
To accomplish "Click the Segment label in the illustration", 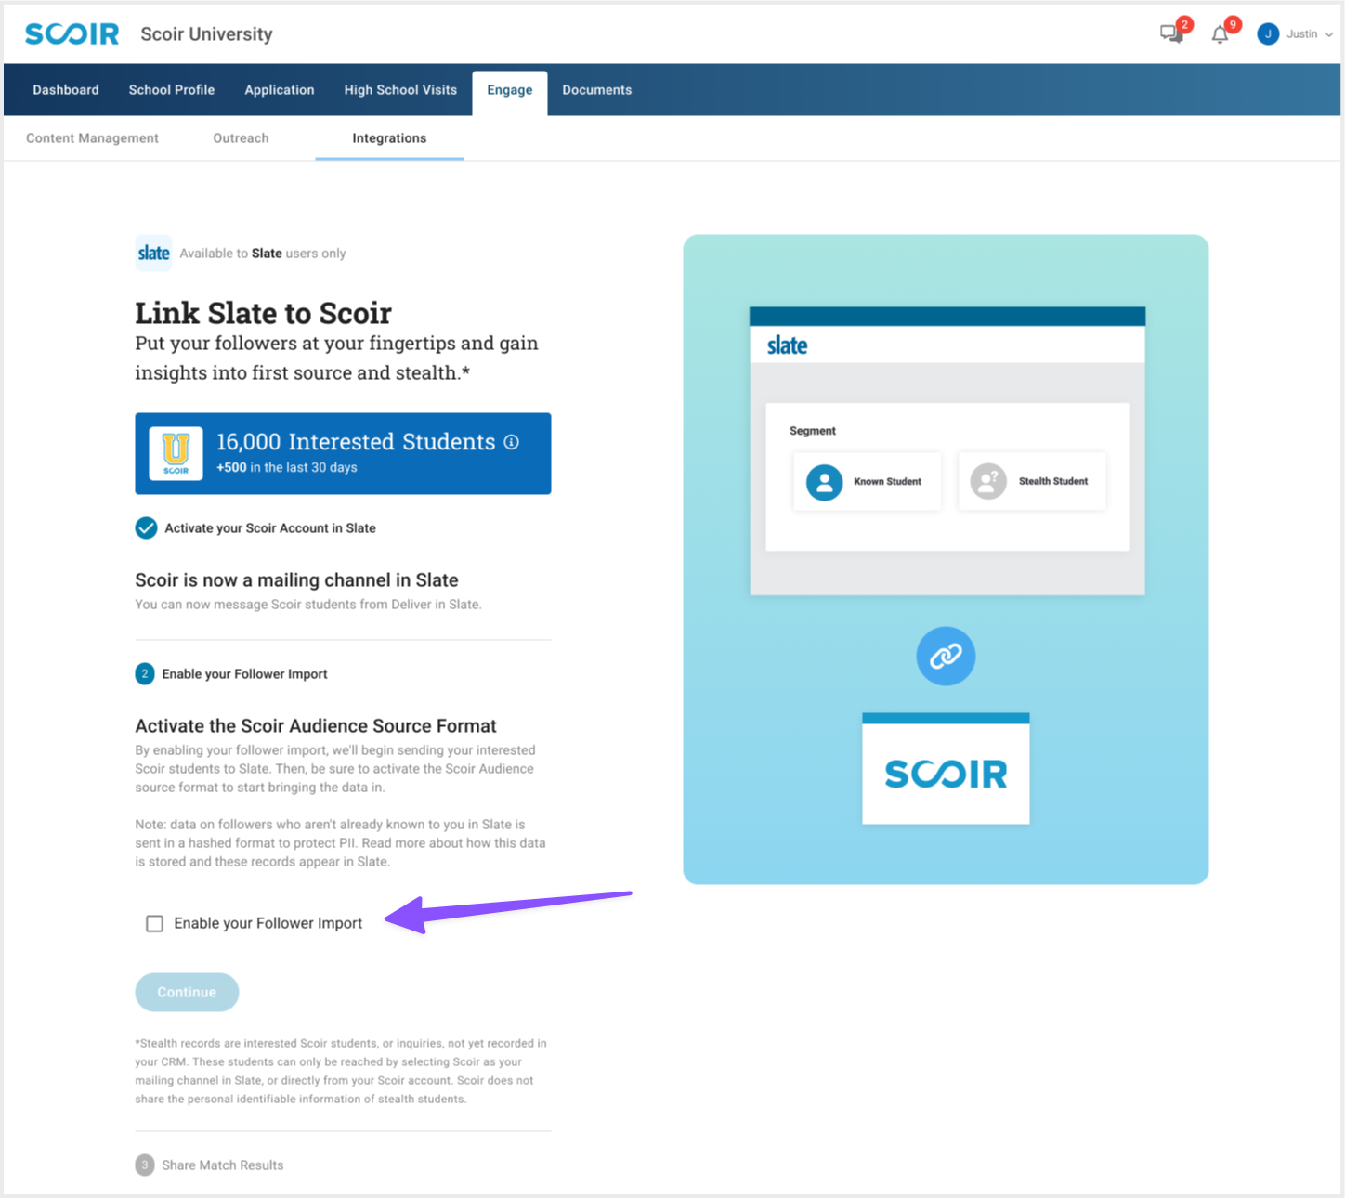I will tap(813, 431).
